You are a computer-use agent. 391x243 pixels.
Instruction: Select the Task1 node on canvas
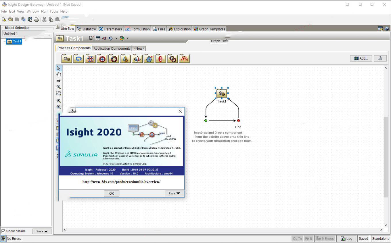tap(222, 93)
